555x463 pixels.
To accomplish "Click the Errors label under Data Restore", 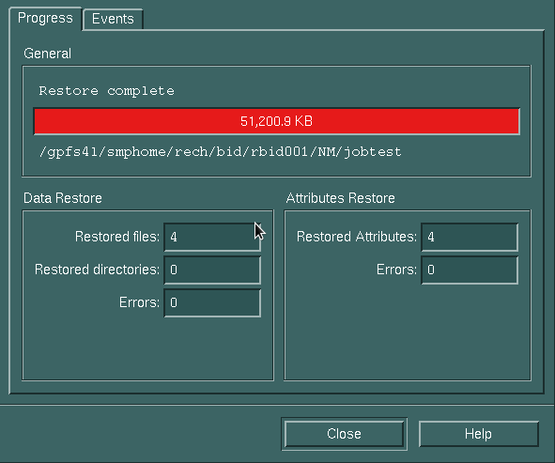I will 139,302.
